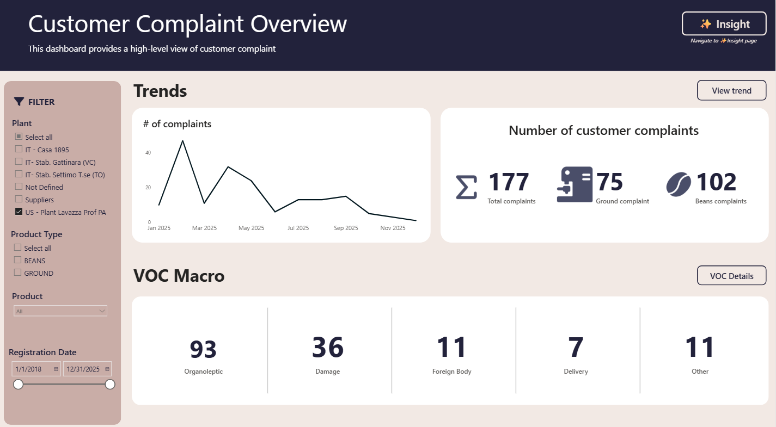Select the 11 Other card value
The width and height of the screenshot is (776, 427).
click(700, 348)
